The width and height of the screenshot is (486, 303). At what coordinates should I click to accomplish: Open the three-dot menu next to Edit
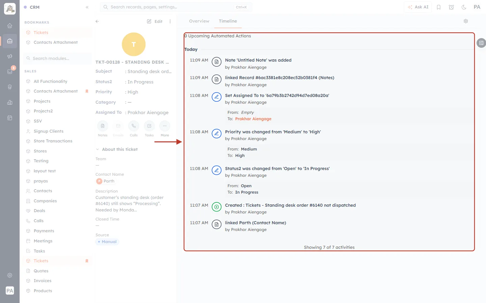tap(170, 21)
